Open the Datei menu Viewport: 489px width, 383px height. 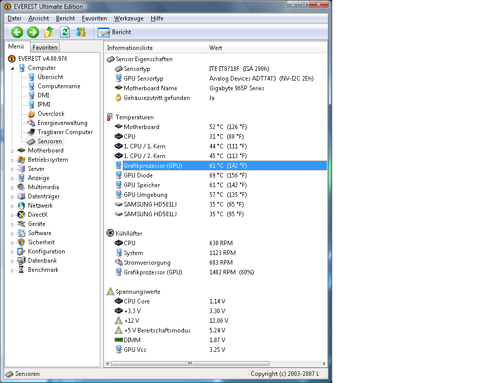point(14,18)
